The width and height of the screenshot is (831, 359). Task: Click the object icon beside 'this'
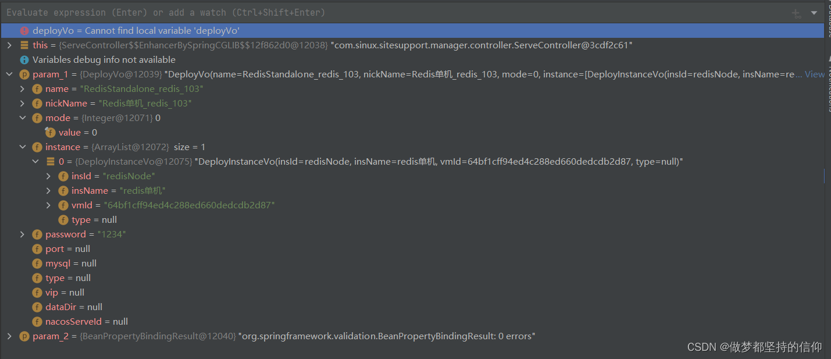(x=24, y=45)
